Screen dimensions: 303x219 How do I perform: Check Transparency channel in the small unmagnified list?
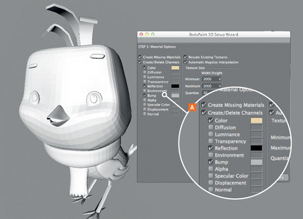click(144, 82)
